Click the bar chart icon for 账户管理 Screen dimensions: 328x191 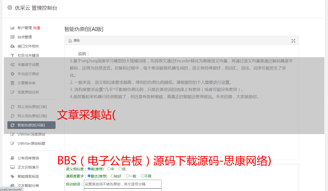tap(12, 28)
